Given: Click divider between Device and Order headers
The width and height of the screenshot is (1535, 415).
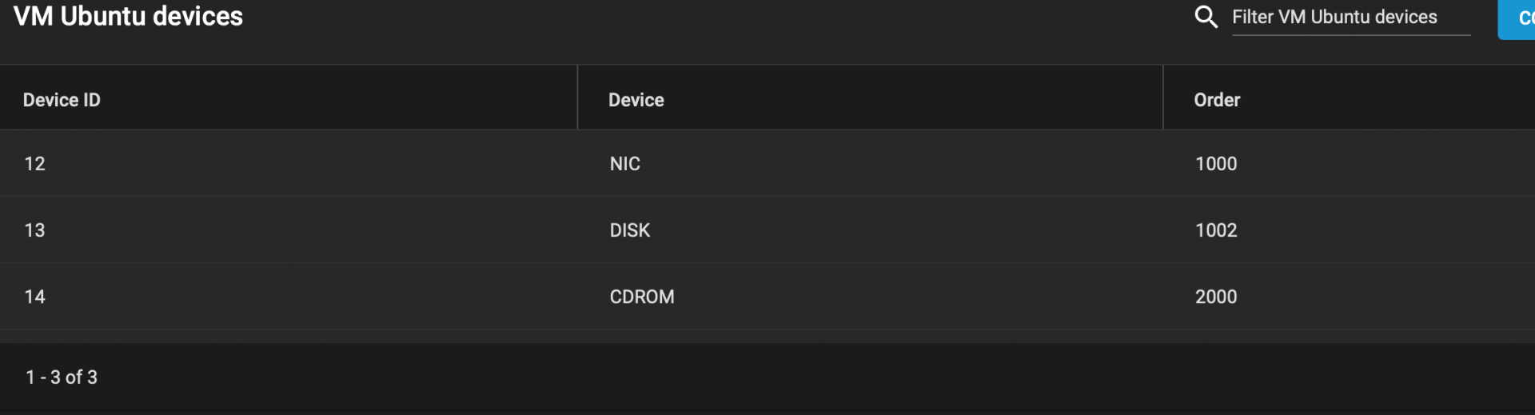Looking at the screenshot, I should point(1163,98).
